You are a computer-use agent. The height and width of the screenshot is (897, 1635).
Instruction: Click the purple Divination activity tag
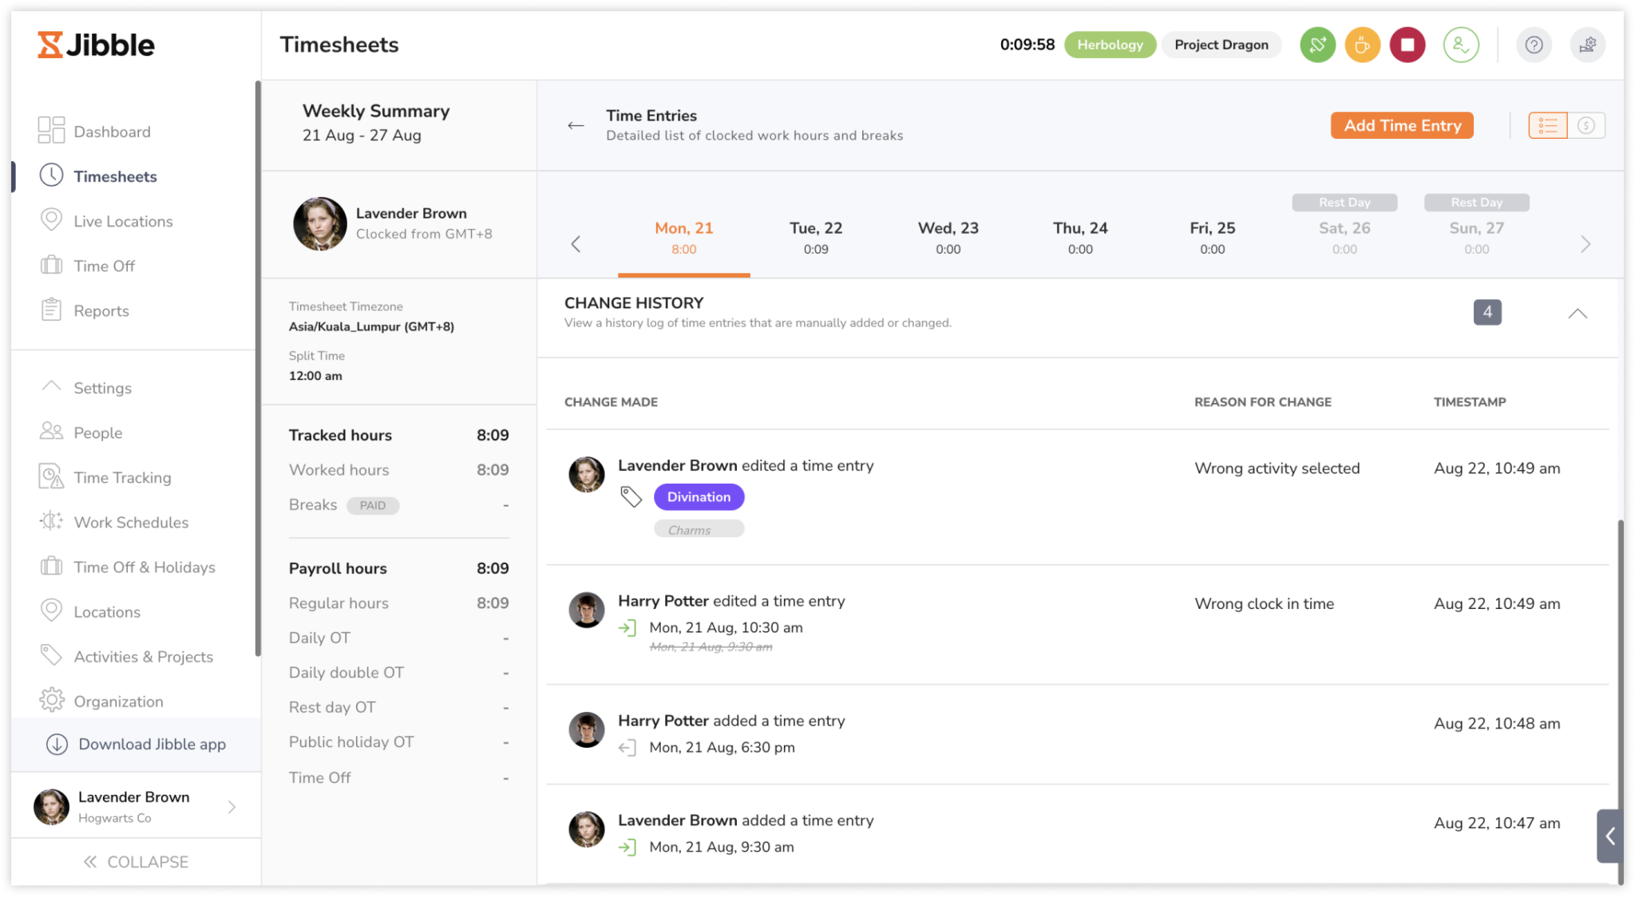(699, 496)
